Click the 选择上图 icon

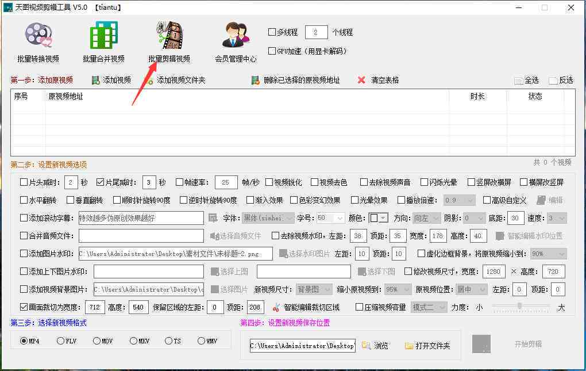point(215,271)
